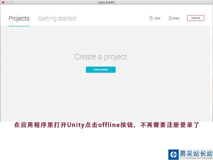The width and height of the screenshot is (213, 160).
Task: Switch to the Projects tab
Action: 19,19
